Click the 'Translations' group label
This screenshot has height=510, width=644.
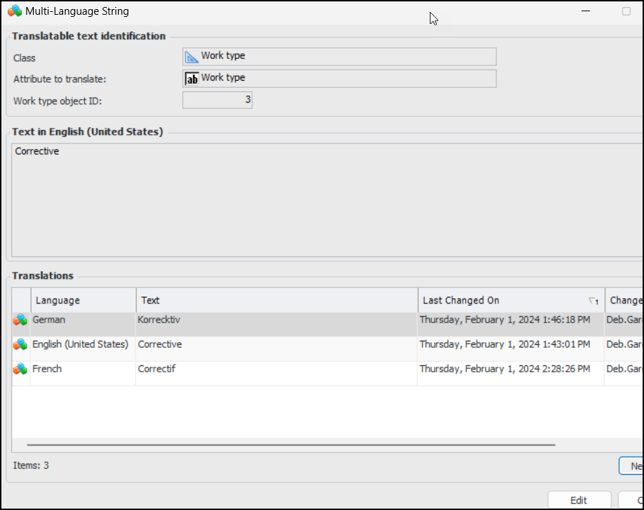tap(43, 275)
